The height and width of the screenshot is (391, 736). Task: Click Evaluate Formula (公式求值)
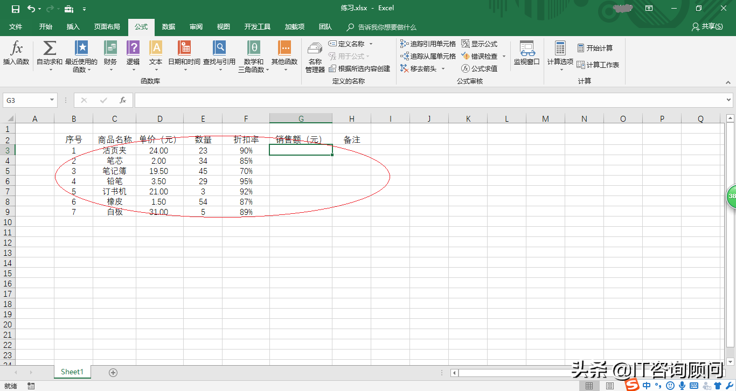[480, 68]
